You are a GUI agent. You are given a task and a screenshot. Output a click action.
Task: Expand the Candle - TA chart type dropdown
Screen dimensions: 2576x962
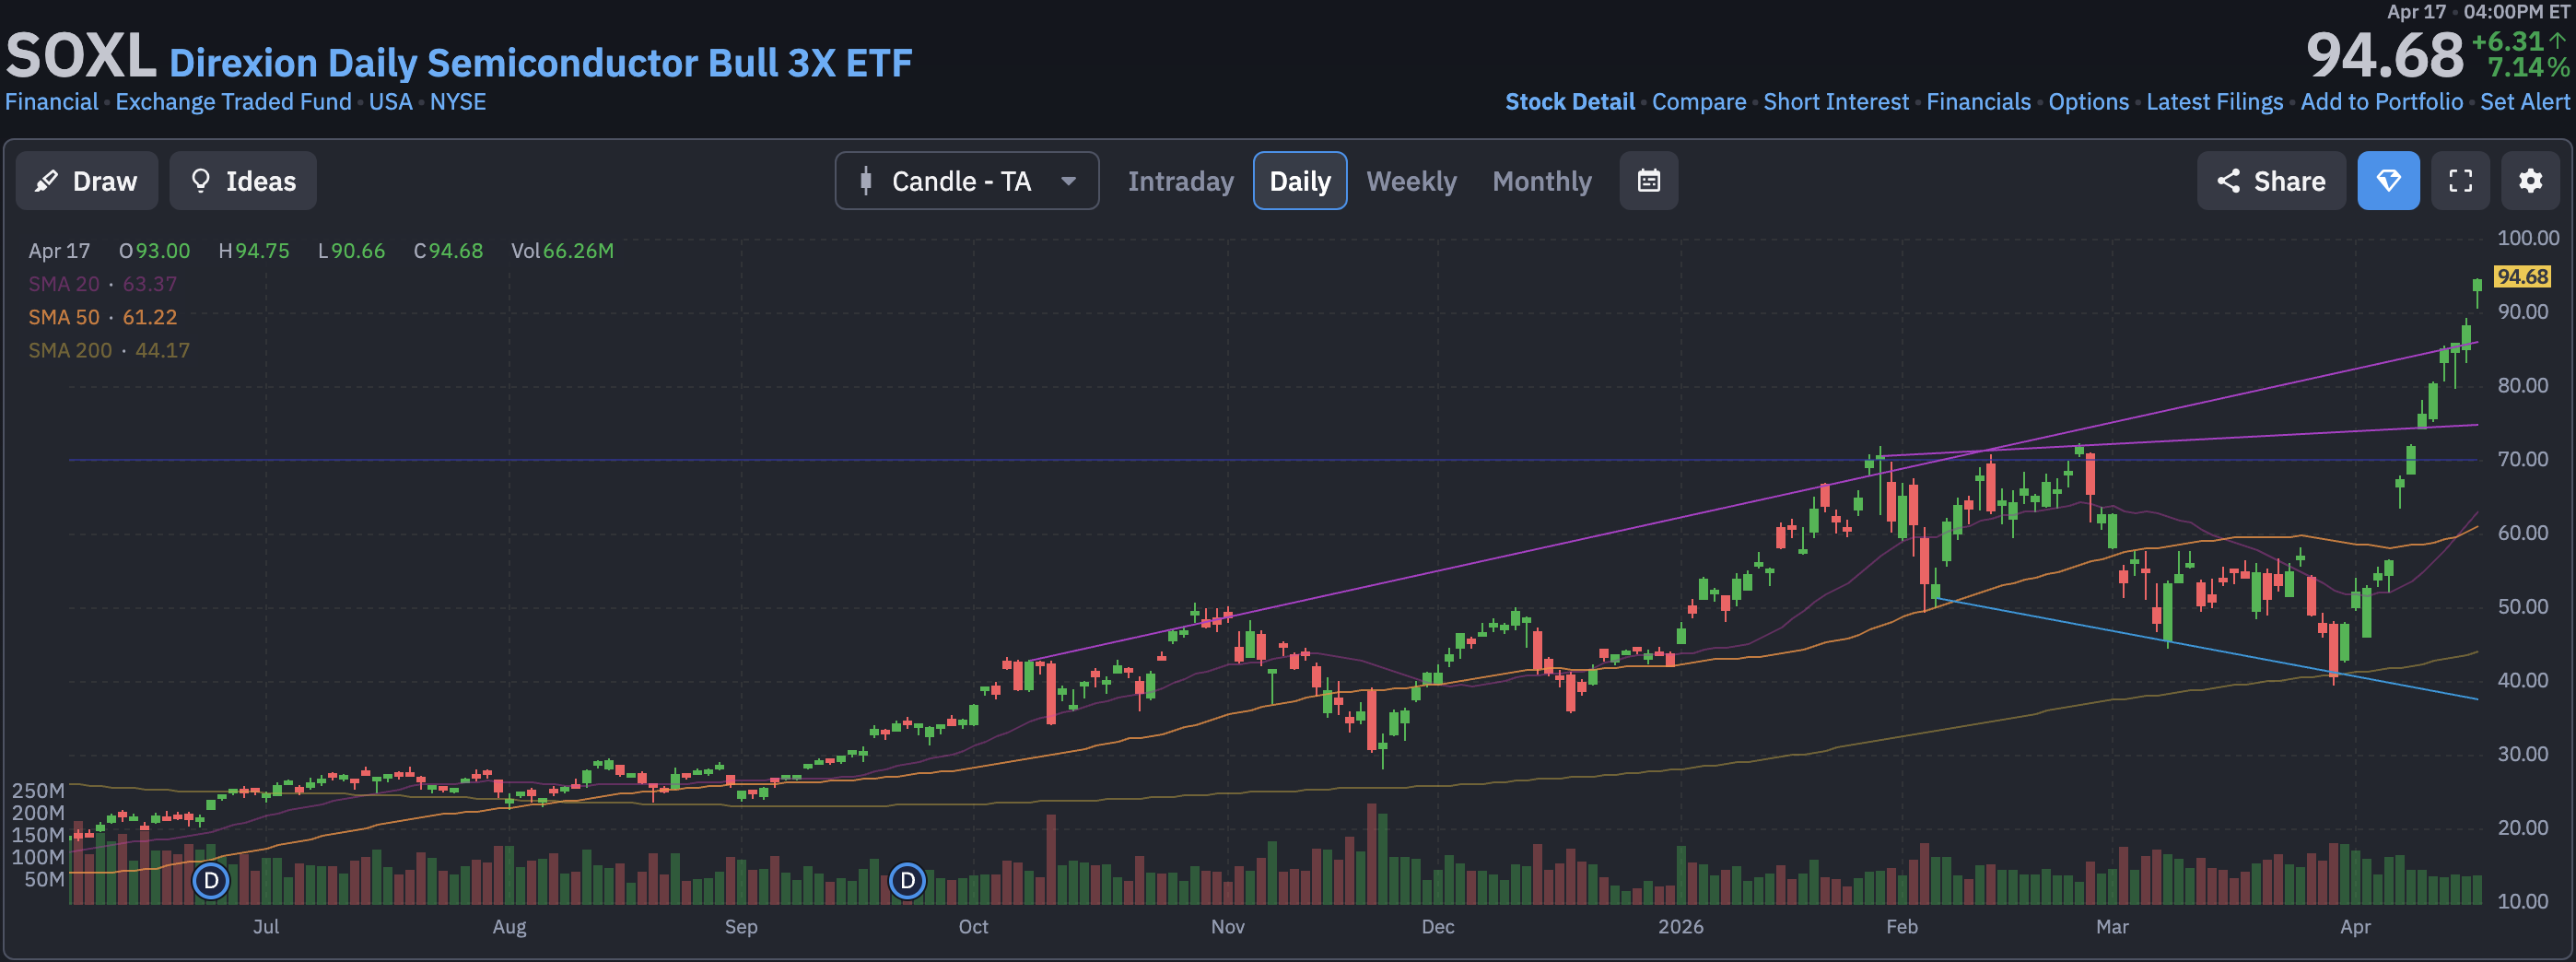(x=966, y=181)
